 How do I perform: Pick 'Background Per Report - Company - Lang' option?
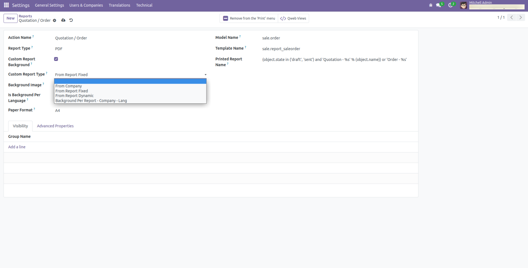point(91,101)
